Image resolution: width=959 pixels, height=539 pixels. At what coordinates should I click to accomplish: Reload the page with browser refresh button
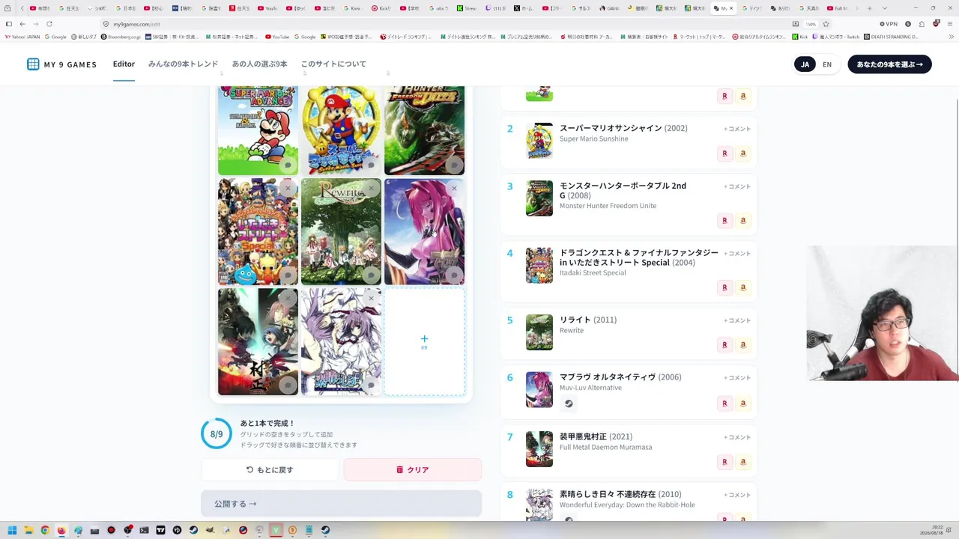tap(49, 24)
